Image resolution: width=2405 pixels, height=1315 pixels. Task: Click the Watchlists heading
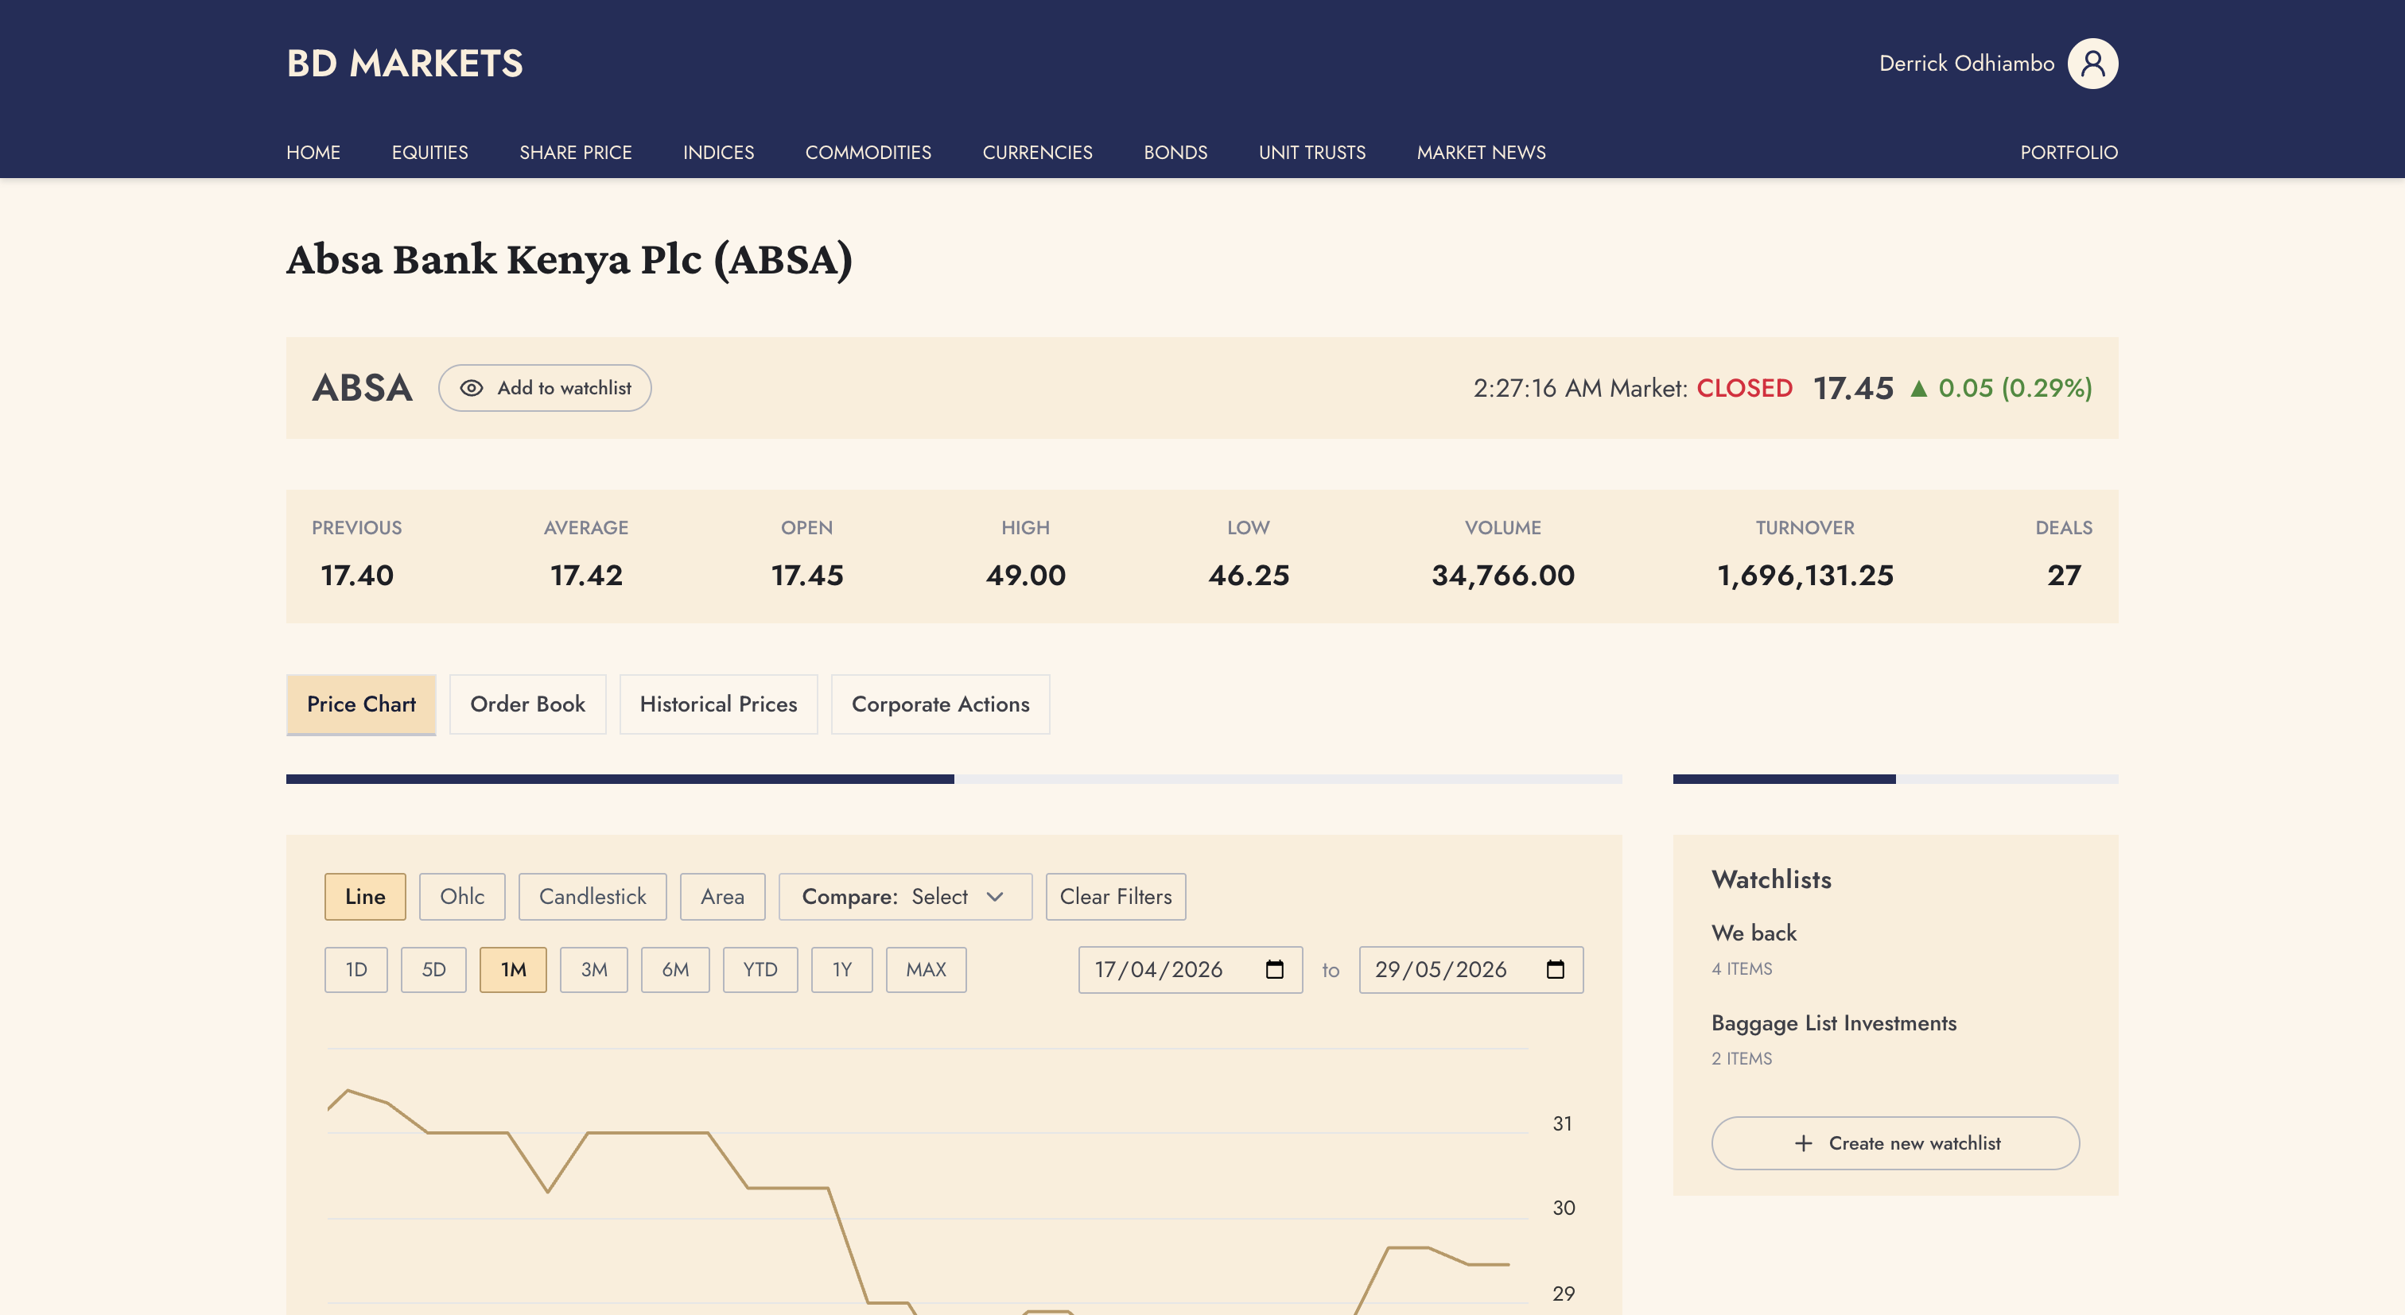point(1771,880)
